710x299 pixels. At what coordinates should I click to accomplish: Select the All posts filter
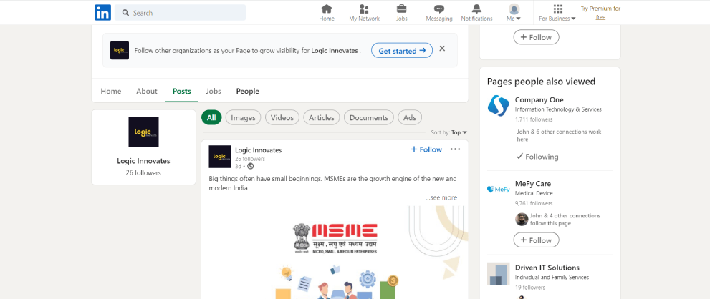coord(211,117)
